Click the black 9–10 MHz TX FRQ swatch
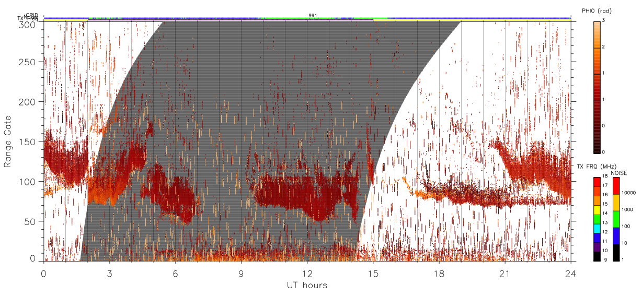The image size is (642, 296). [x=597, y=256]
